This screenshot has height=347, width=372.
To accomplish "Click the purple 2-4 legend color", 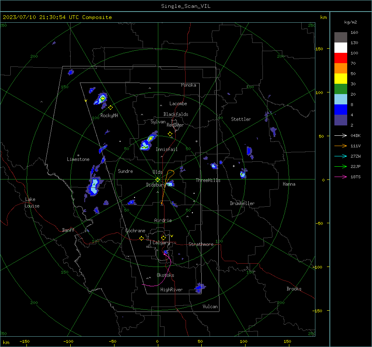I will [341, 120].
